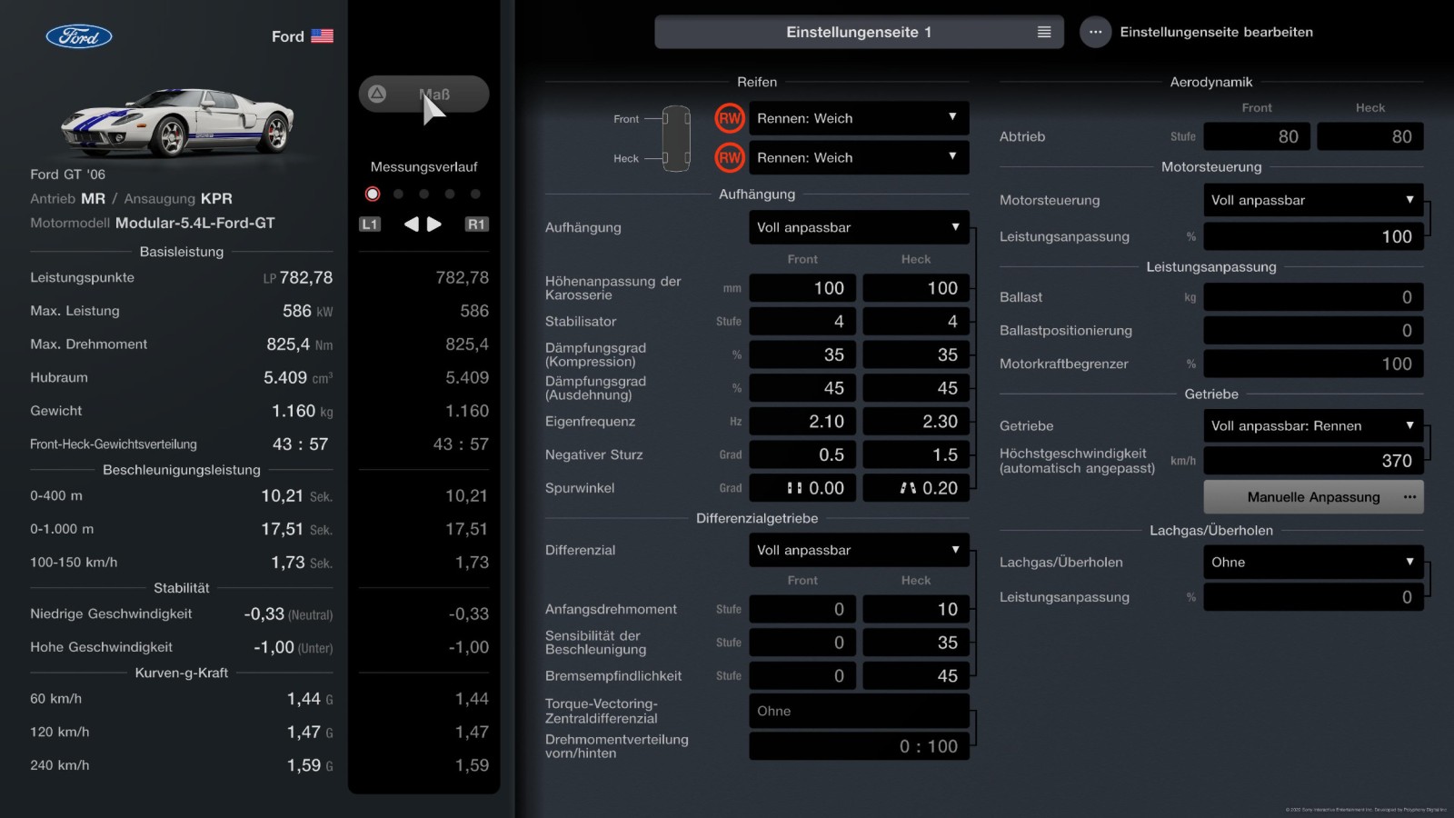Viewport: 1454px width, 818px height.
Task: Open the Lachgas/Überholen Ohne dropdown
Action: point(1312,562)
